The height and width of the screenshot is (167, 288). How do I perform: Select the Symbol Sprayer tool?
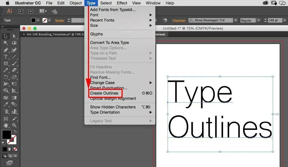[6, 111]
